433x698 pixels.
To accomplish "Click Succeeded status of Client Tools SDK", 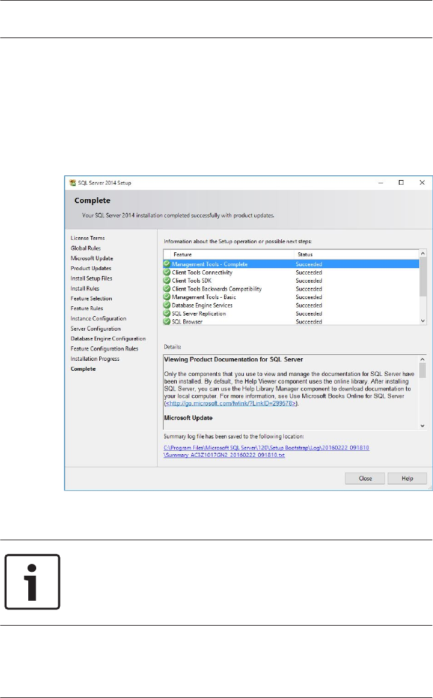I will (309, 281).
